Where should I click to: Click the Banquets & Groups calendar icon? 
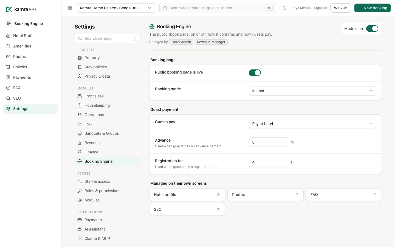click(80, 133)
